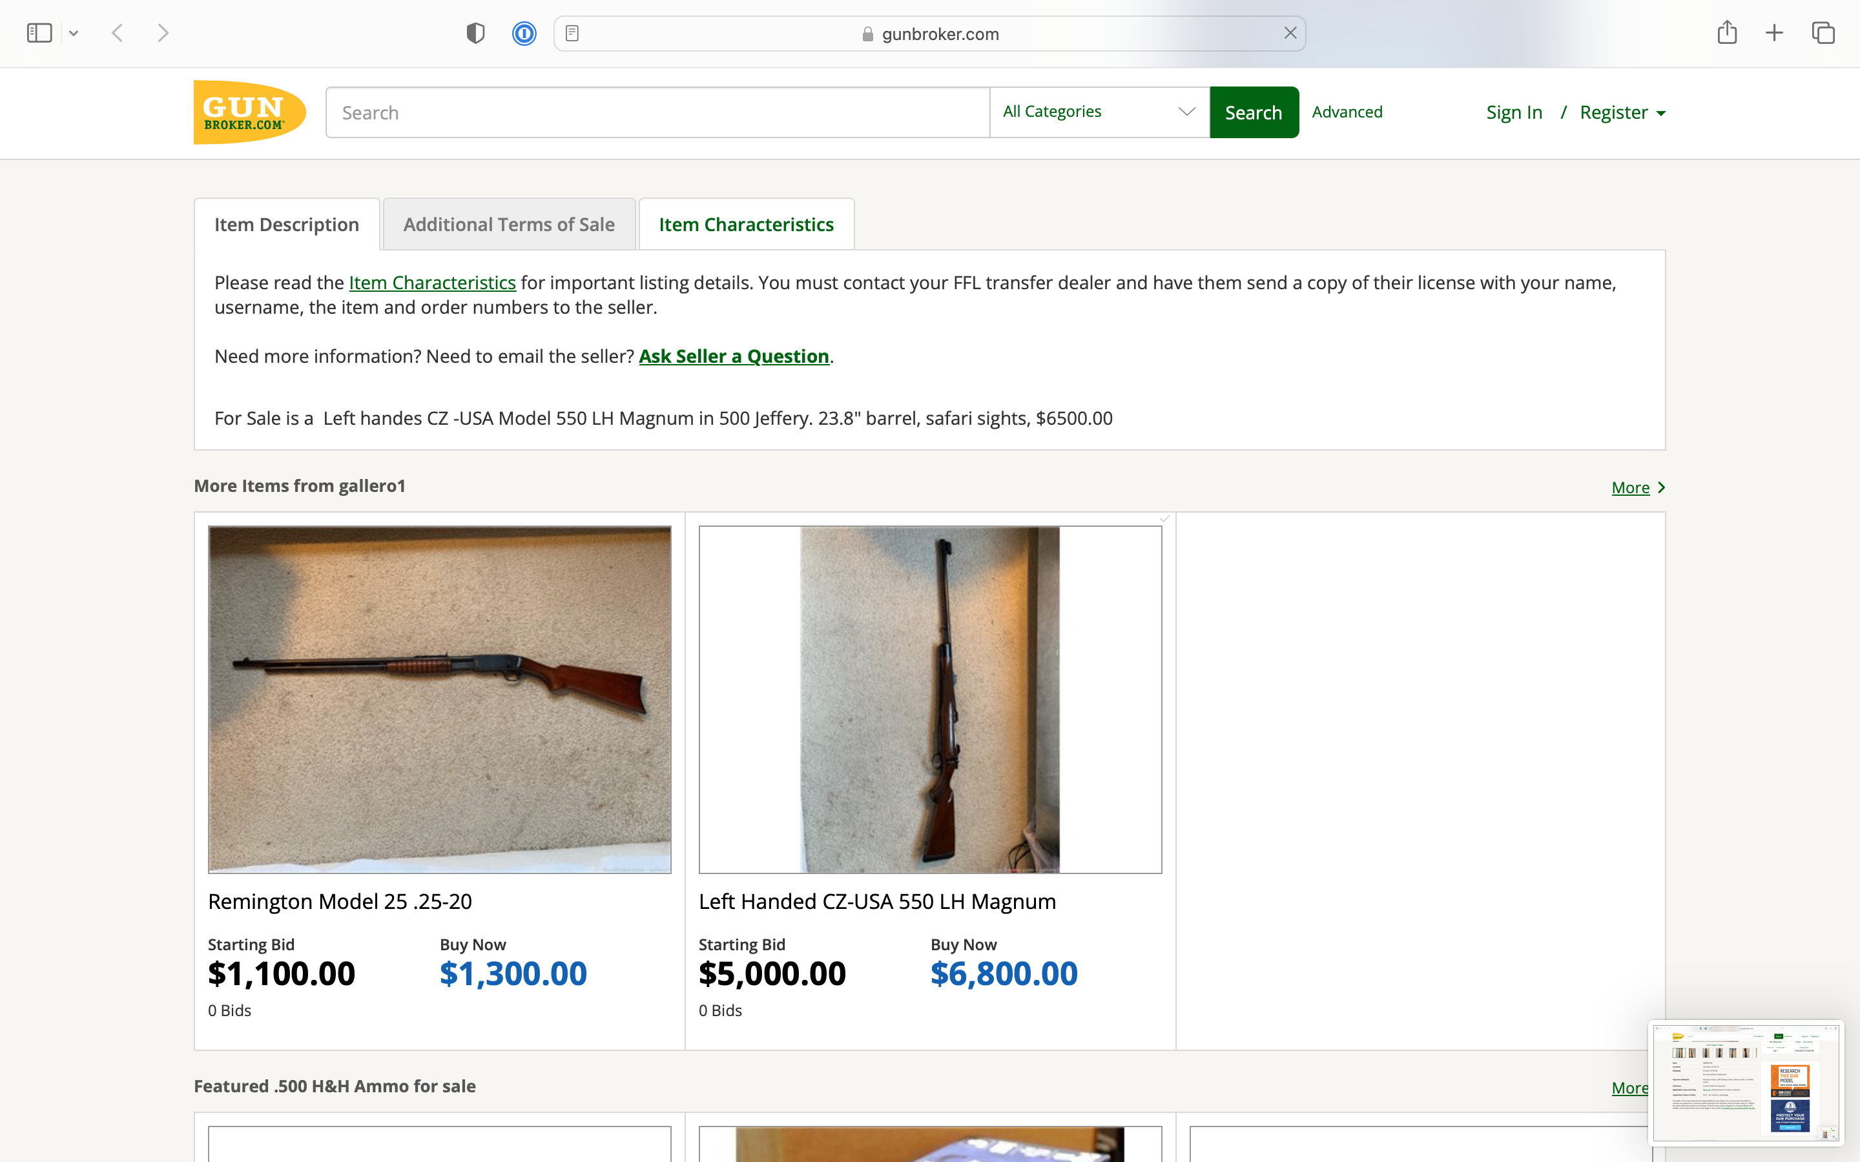This screenshot has height=1162, width=1860.
Task: Open the Ask Seller a Question link
Action: (x=734, y=356)
